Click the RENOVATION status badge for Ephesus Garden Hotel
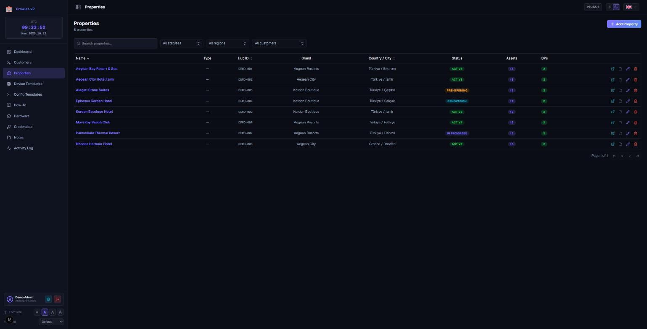 [457, 101]
